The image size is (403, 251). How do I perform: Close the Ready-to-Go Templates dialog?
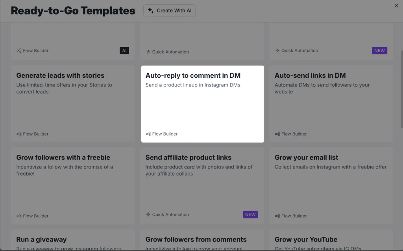396,5
